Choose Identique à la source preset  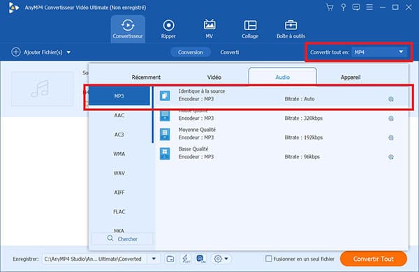click(x=282, y=96)
